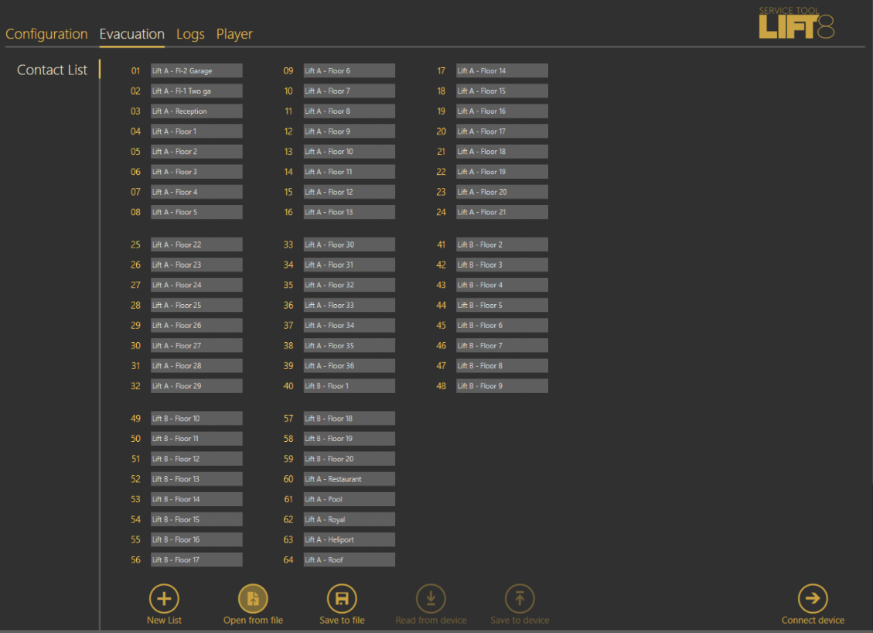Select the Evacuation tab
873x633 pixels.
tap(131, 34)
